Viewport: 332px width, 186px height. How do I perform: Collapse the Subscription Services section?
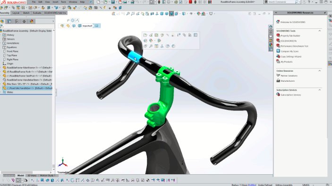point(320,90)
